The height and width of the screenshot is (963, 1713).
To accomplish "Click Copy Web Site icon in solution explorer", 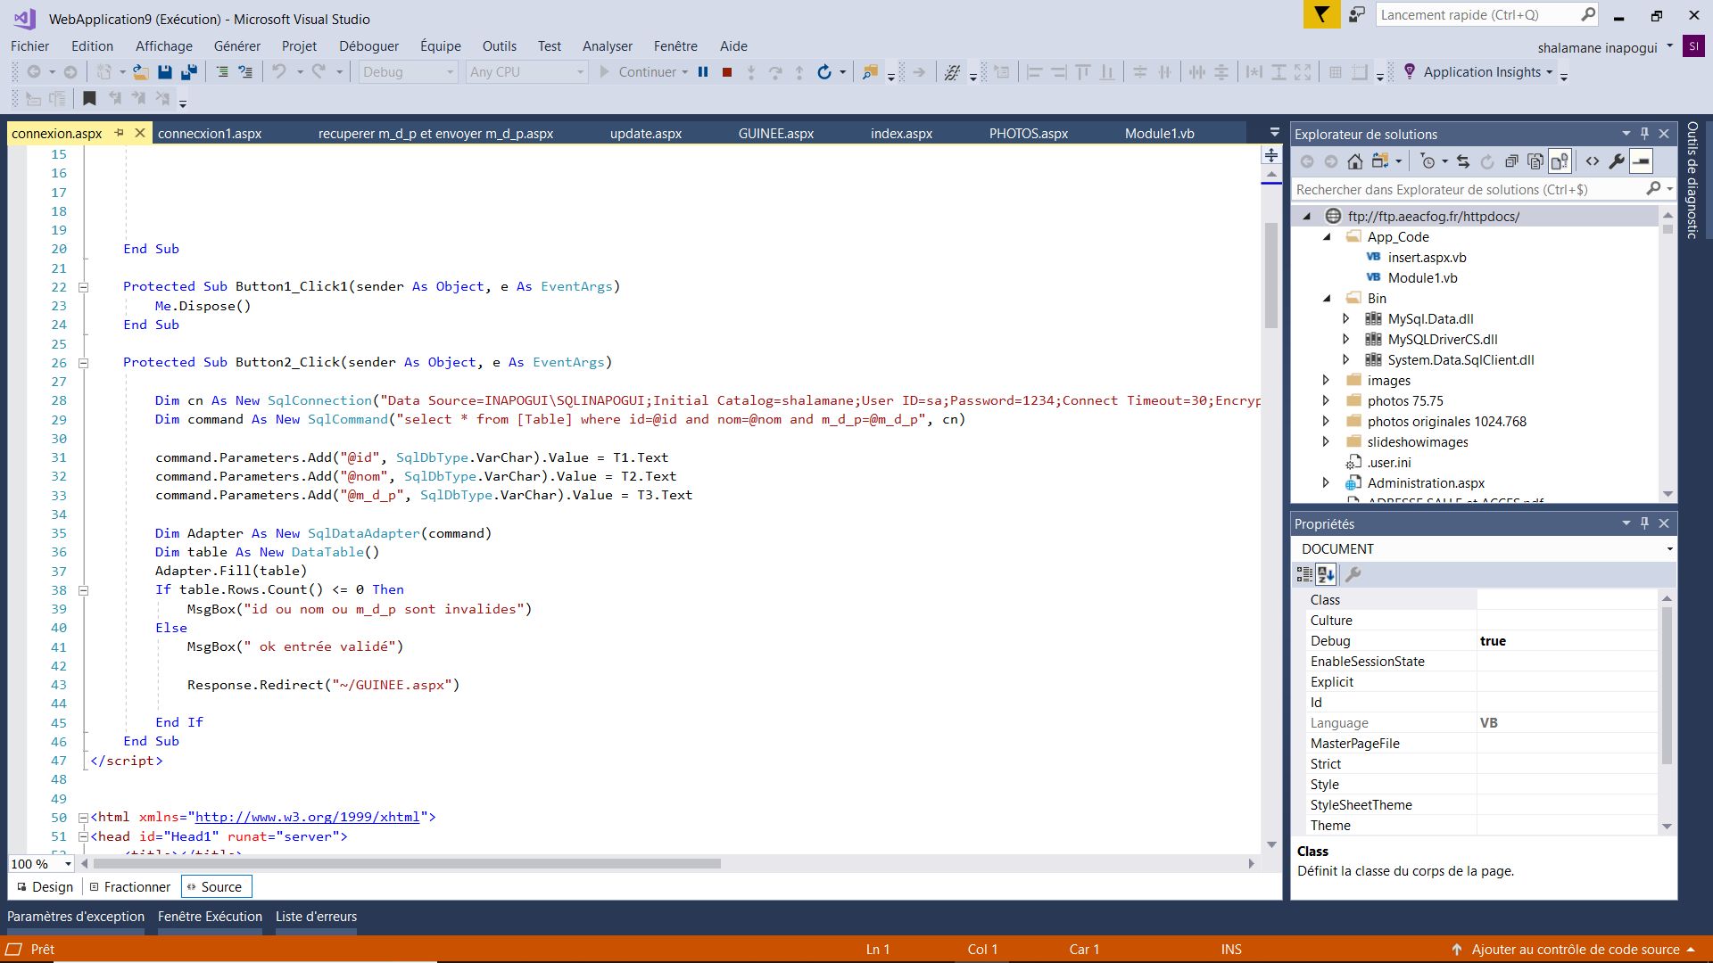I will click(x=1535, y=161).
